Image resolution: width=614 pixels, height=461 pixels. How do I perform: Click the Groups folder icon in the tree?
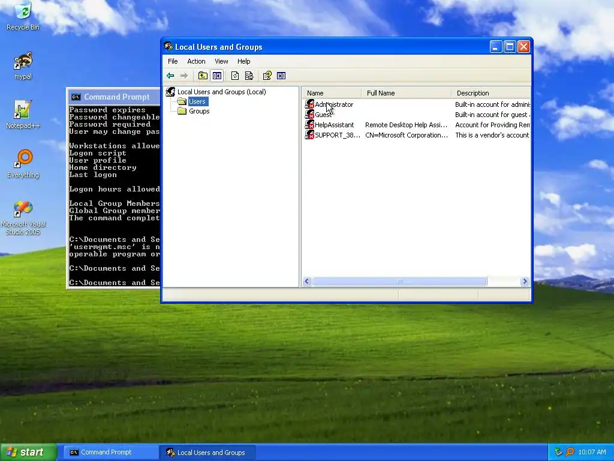181,111
